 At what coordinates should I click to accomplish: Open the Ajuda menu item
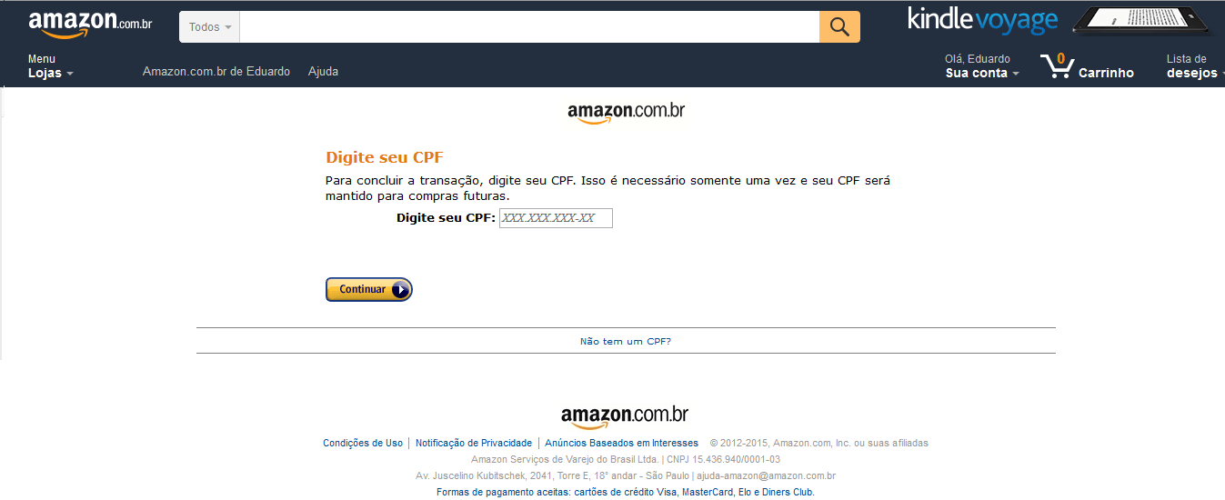click(x=323, y=71)
